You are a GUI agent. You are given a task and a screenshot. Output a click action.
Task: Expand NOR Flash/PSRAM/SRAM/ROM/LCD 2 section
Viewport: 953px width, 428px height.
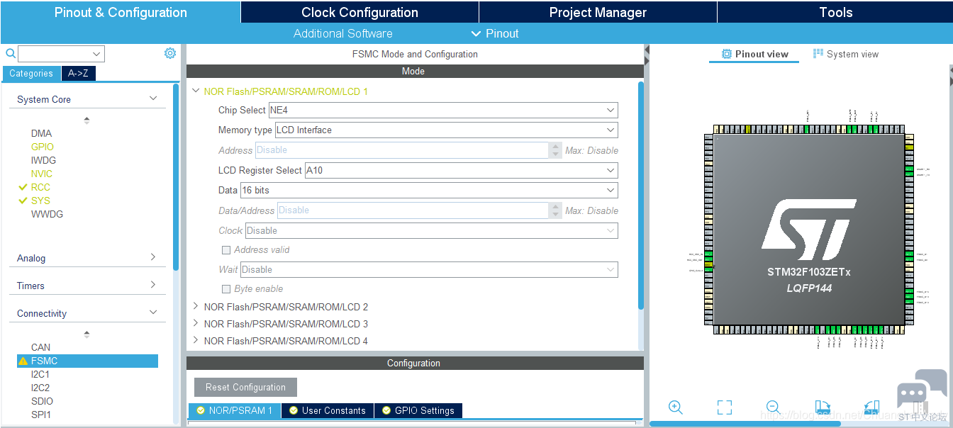(196, 306)
